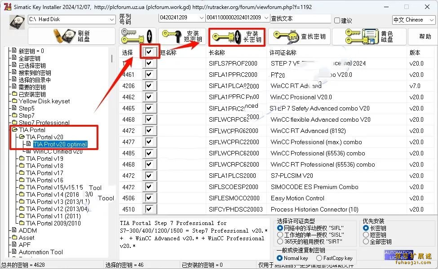Open the 已安装密钥 folder
This screenshot has width=438, height=269.
pos(32,94)
